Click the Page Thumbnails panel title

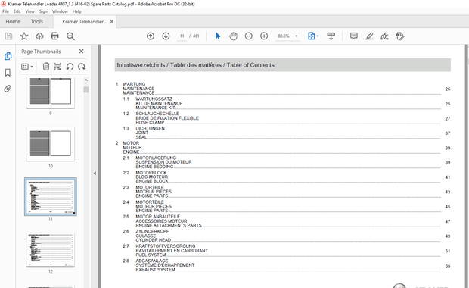click(41, 52)
